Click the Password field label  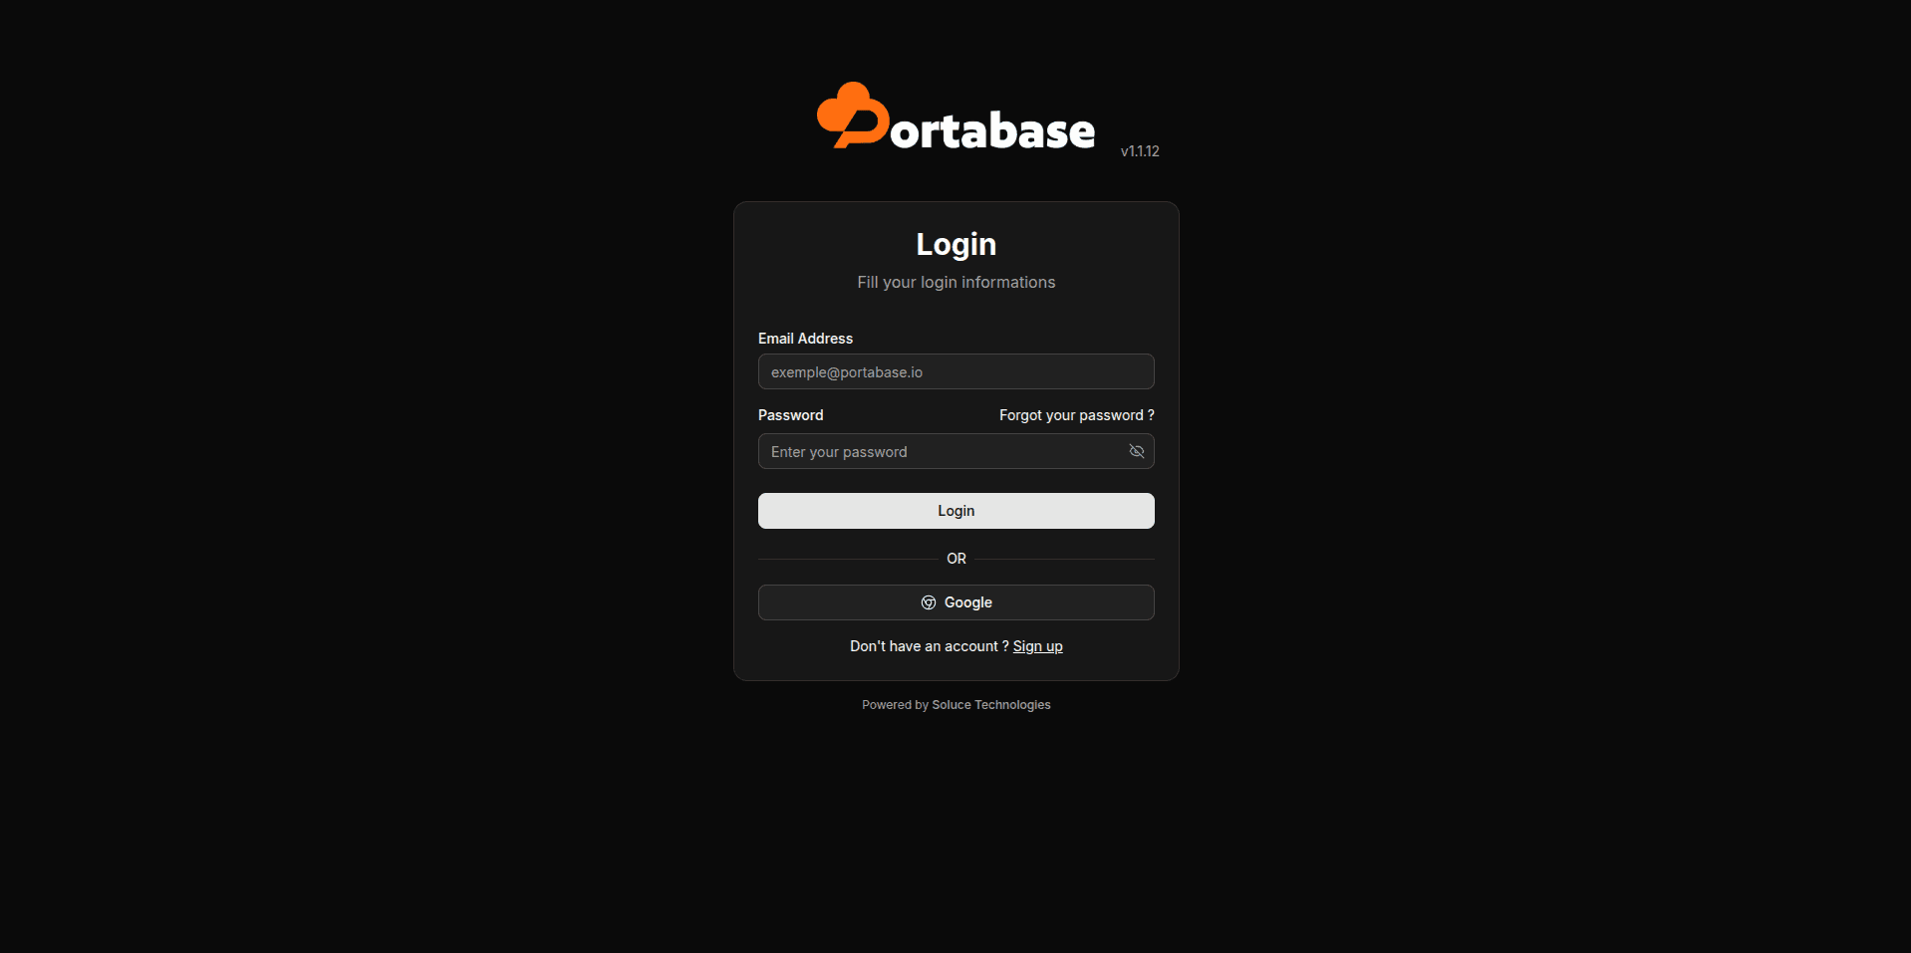pos(790,415)
